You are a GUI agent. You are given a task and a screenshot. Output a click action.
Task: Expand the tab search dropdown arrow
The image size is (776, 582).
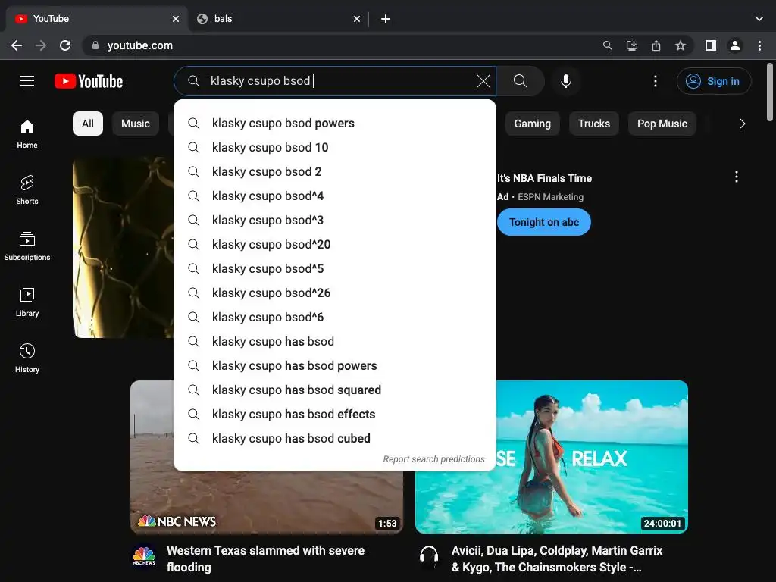tap(759, 19)
